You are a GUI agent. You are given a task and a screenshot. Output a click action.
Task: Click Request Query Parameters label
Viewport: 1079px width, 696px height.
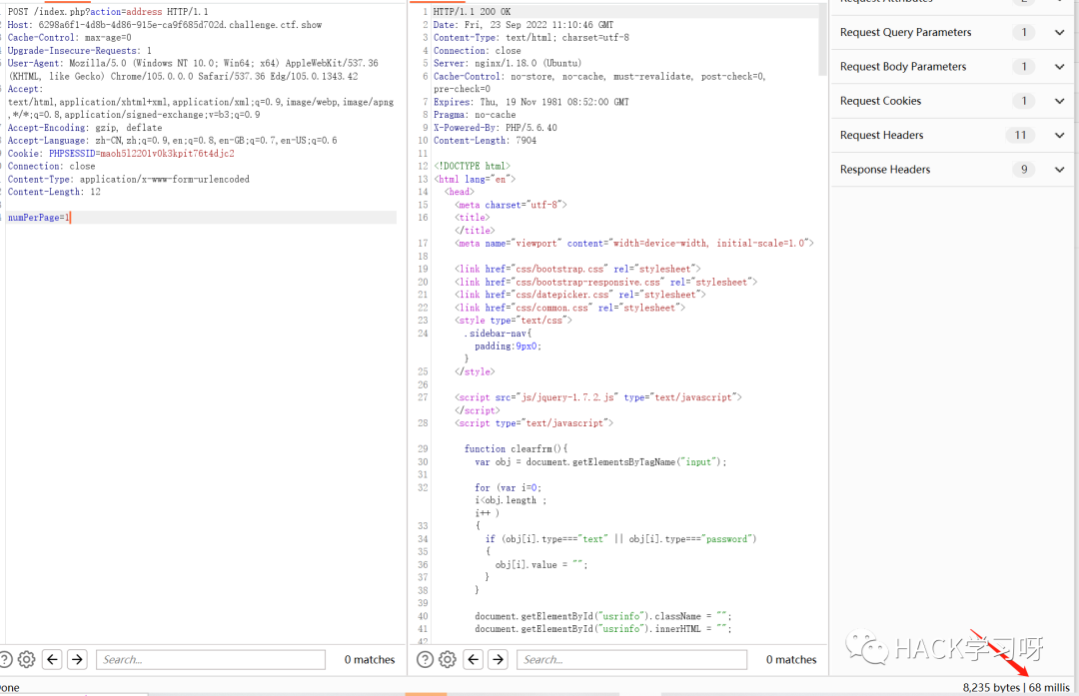click(x=905, y=32)
